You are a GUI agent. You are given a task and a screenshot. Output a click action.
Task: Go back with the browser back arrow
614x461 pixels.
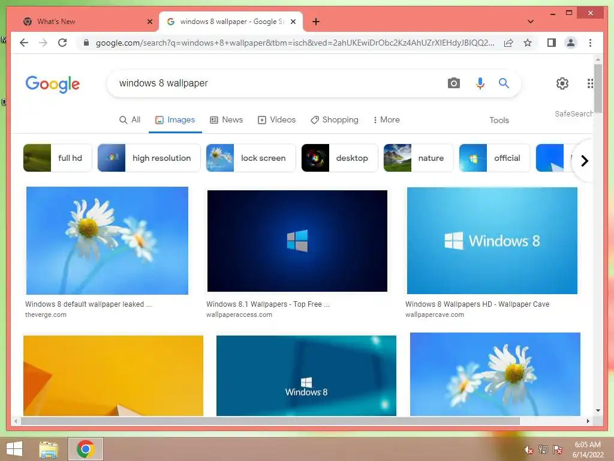pos(24,43)
